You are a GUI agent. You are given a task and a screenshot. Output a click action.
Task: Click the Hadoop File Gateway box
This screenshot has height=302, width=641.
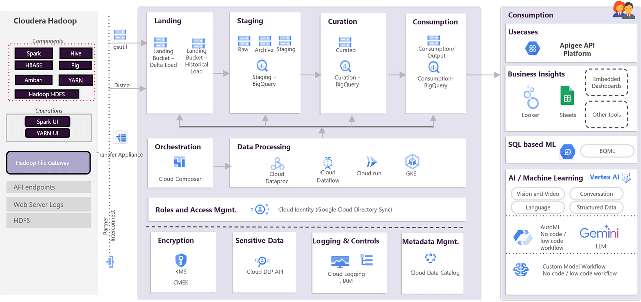click(x=48, y=163)
